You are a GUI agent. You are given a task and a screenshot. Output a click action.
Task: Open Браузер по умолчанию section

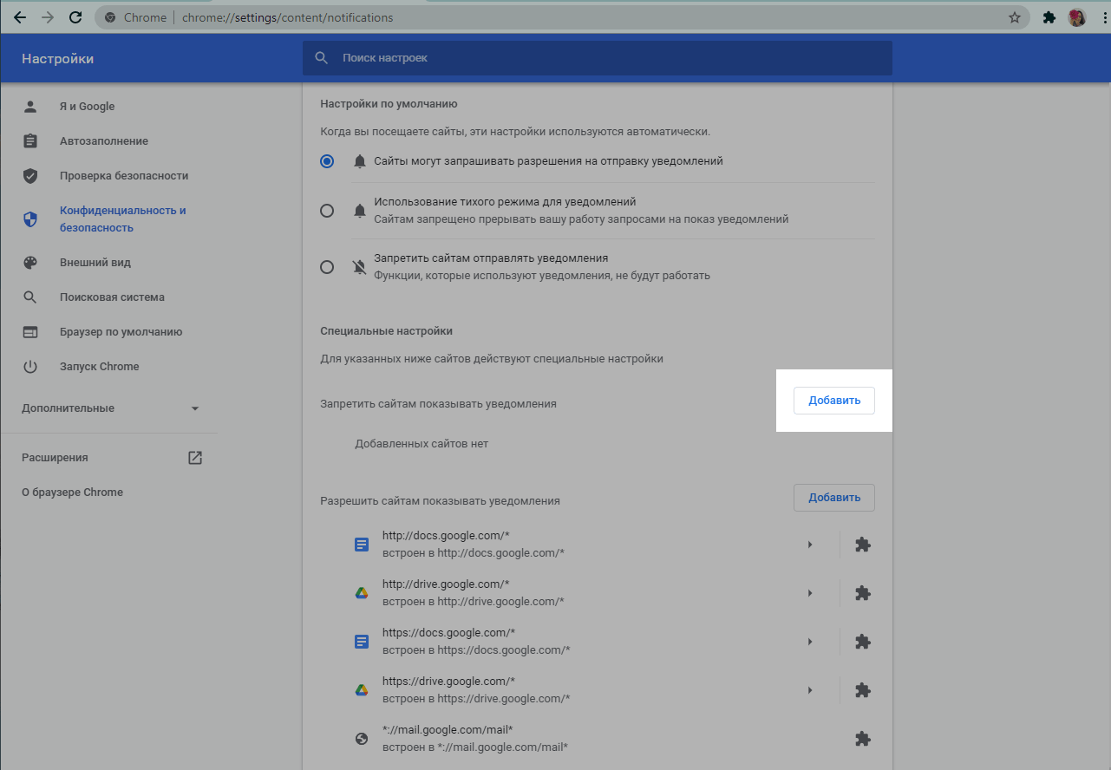point(121,332)
